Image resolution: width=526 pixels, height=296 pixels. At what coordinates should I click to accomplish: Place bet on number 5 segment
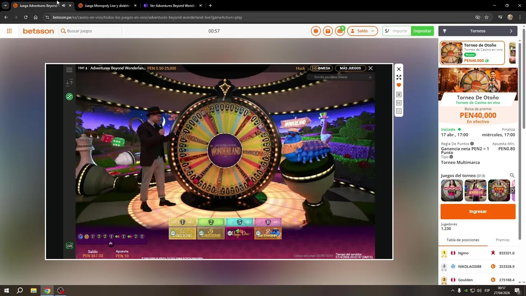[239, 222]
